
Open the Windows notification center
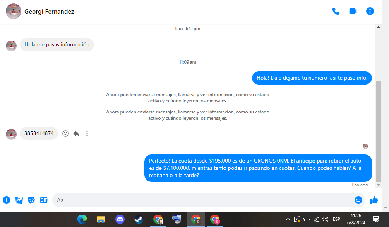tap(376, 219)
